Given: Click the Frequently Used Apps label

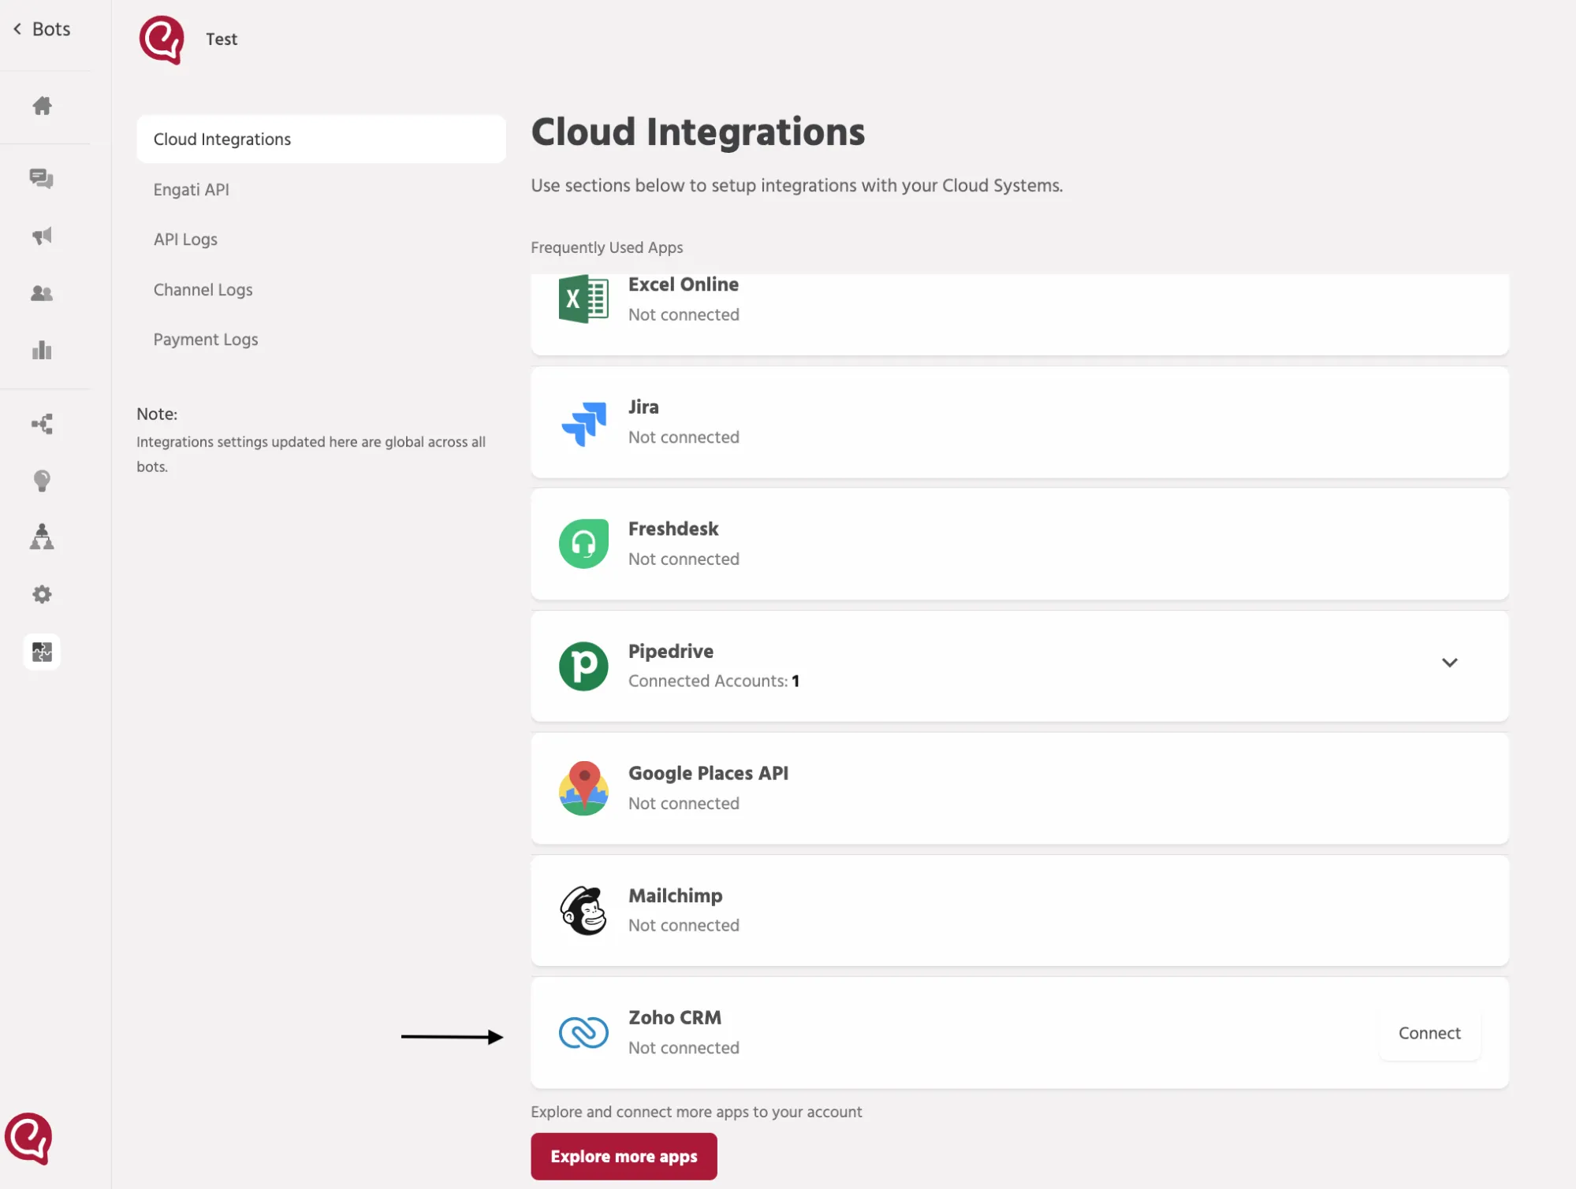Looking at the screenshot, I should click(x=607, y=247).
